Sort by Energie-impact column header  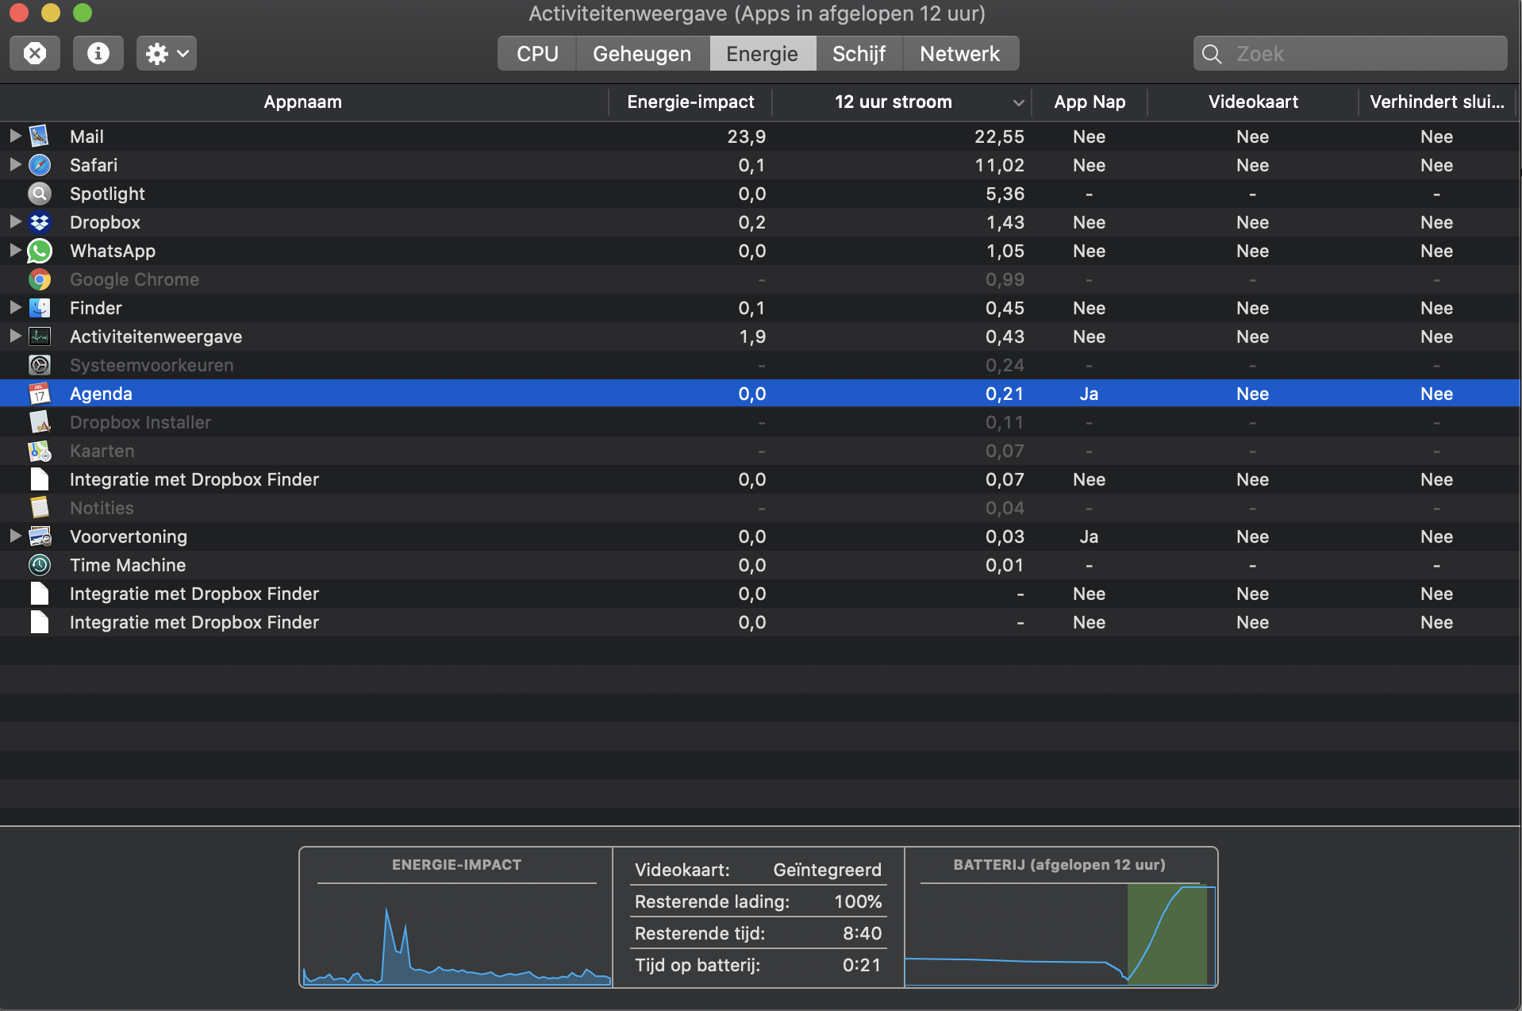pos(690,102)
